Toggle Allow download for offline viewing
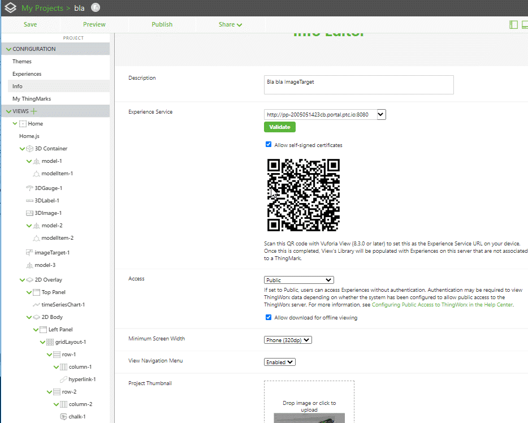This screenshot has width=528, height=423. click(x=269, y=317)
